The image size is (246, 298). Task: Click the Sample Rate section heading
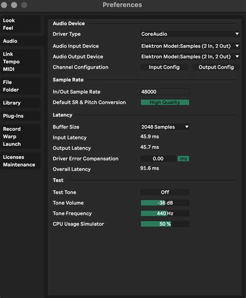(x=68, y=80)
